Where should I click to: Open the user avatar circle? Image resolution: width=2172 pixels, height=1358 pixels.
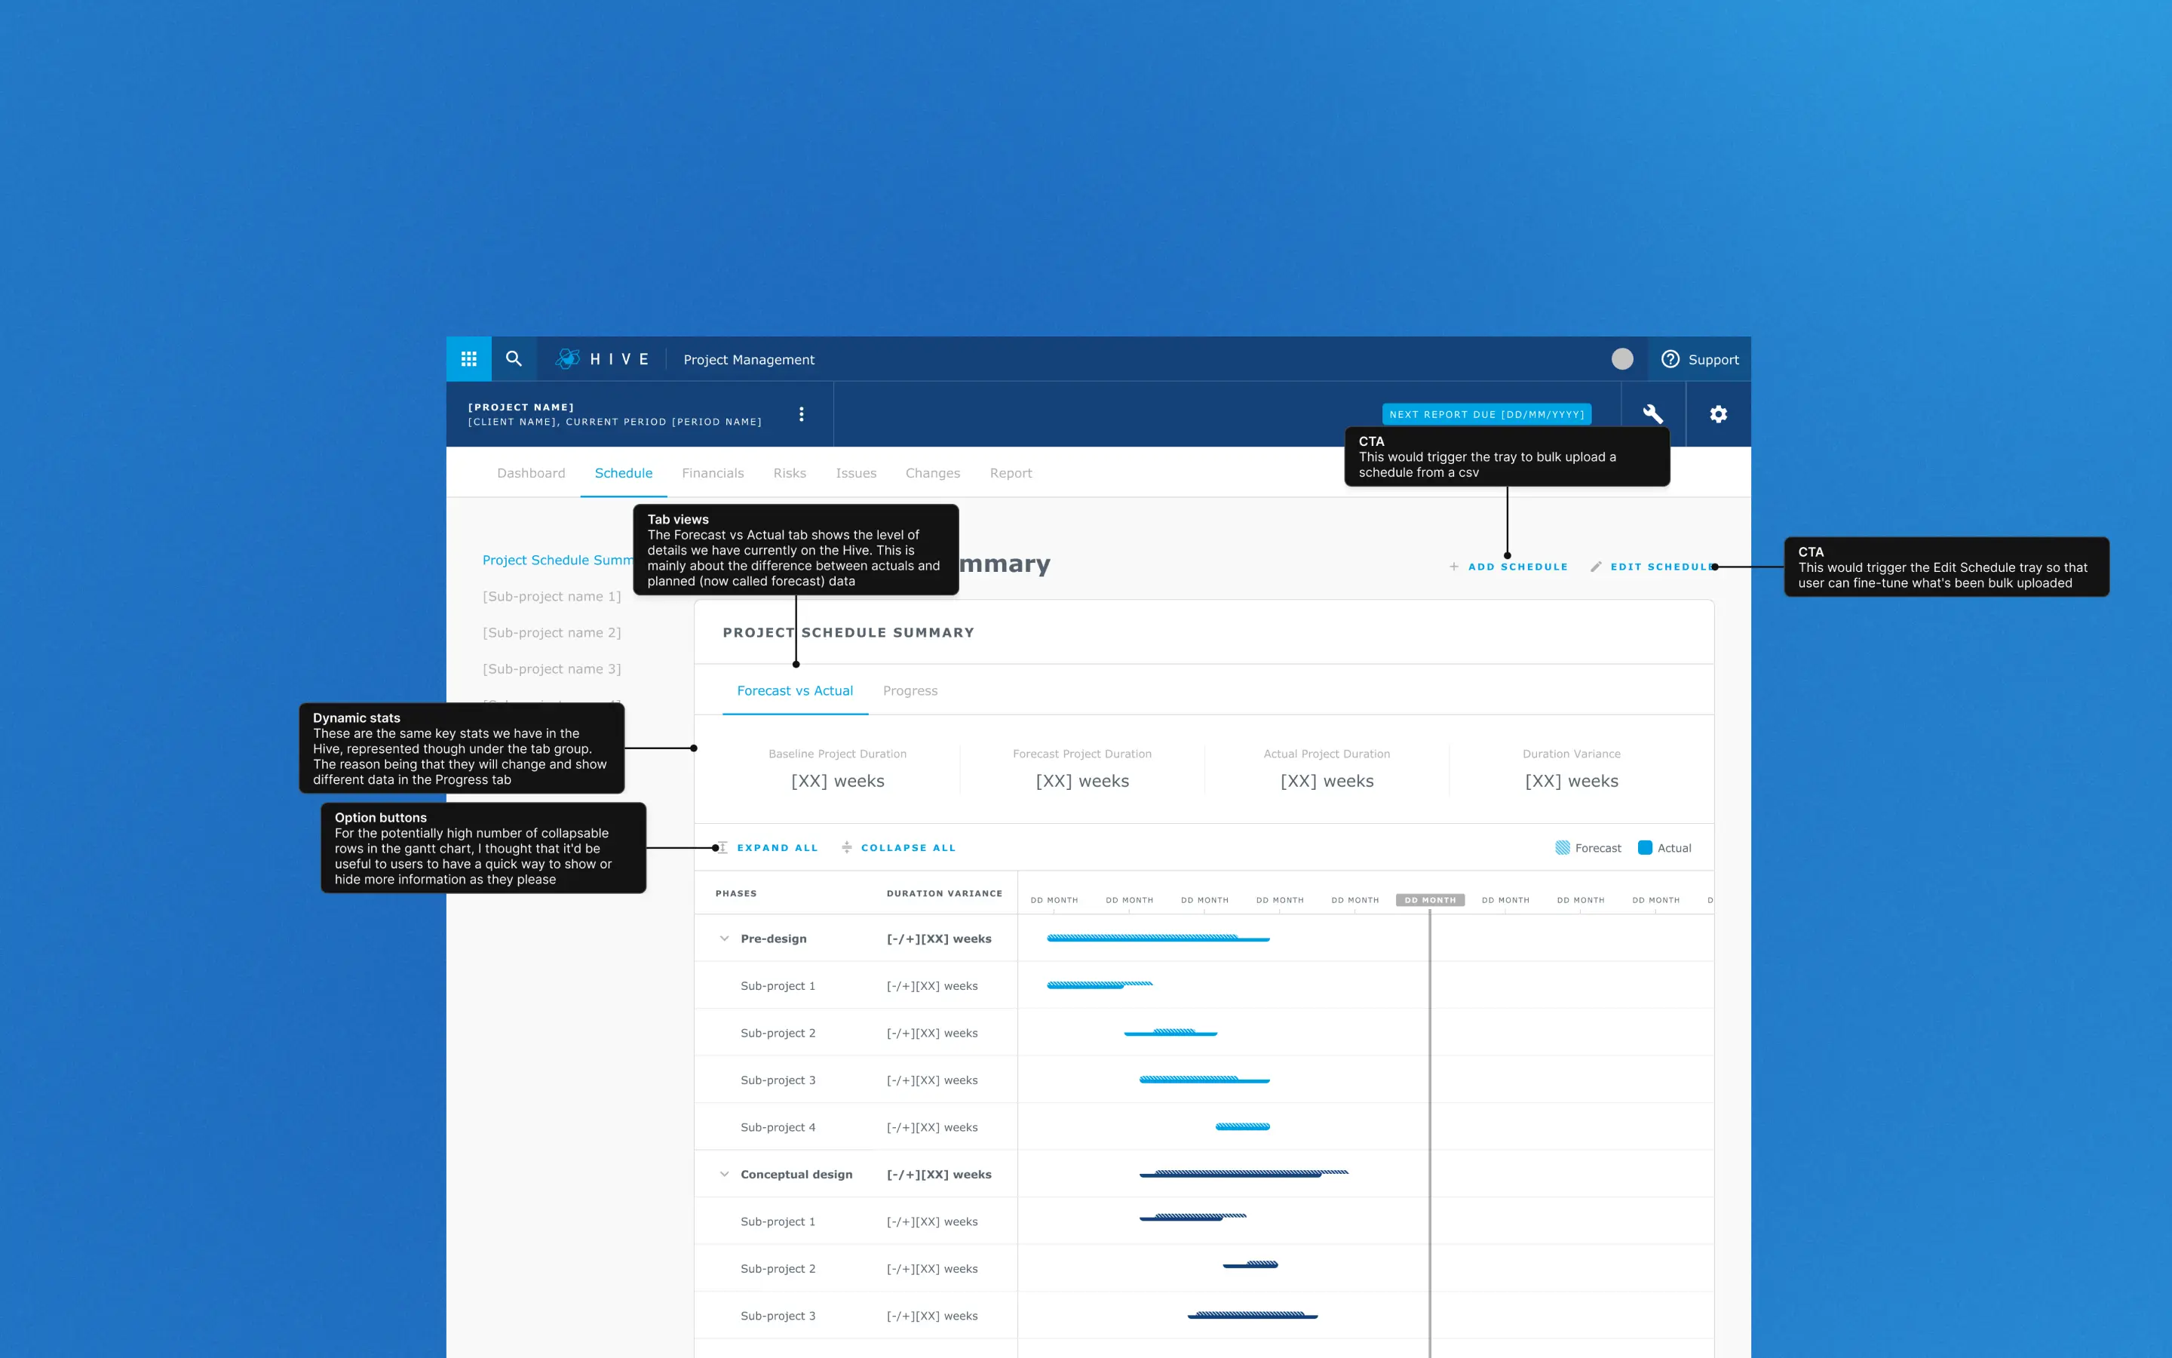(x=1621, y=359)
